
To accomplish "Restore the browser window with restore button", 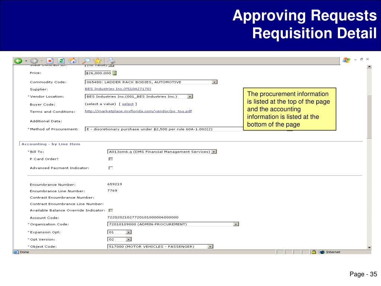I will pyautogui.click(x=361, y=59).
